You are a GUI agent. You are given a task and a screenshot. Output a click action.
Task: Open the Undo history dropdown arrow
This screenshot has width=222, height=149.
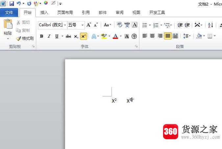[23, 3]
